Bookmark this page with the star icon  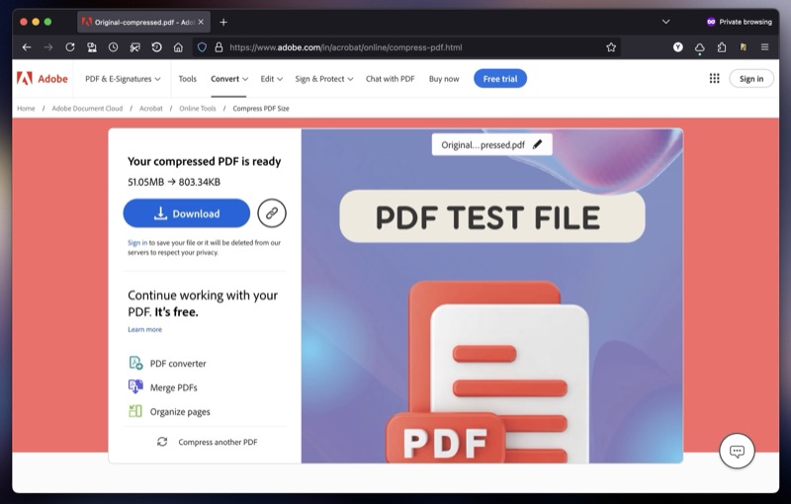click(611, 47)
